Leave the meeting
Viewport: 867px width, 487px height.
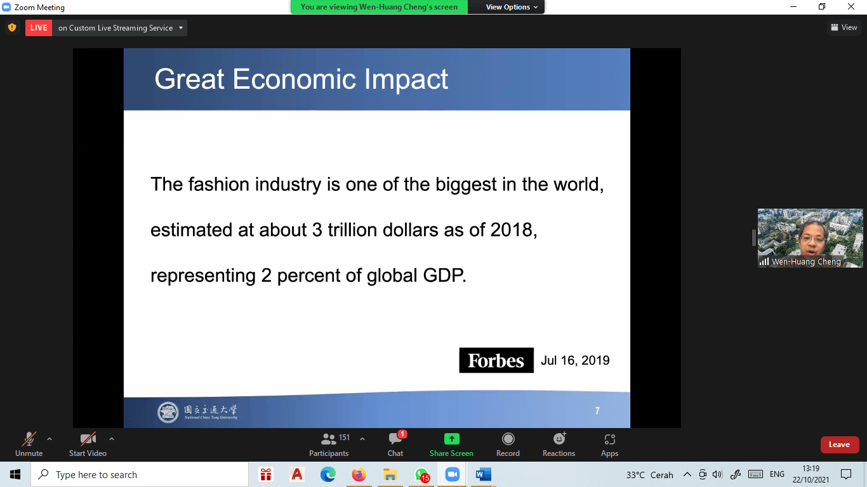[x=839, y=445]
